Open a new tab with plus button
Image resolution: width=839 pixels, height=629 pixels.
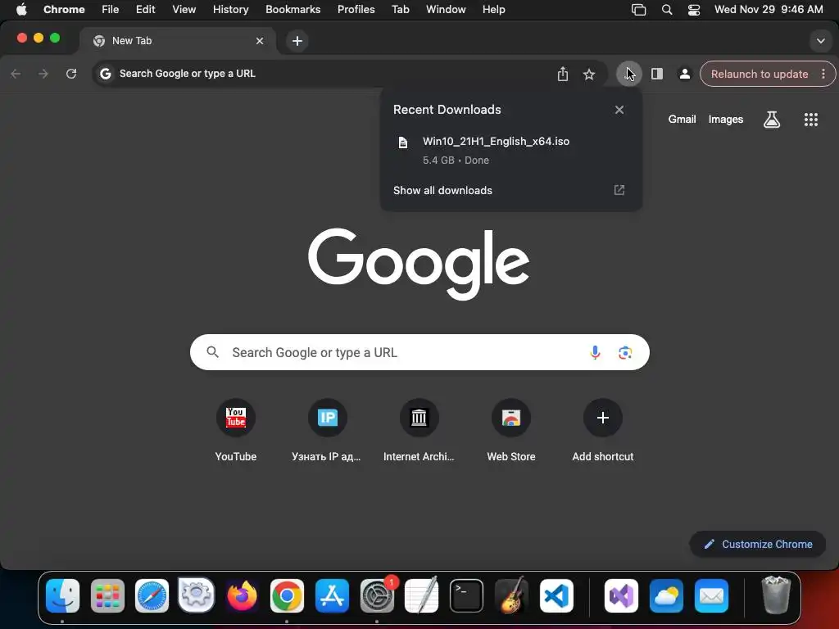[x=297, y=41]
